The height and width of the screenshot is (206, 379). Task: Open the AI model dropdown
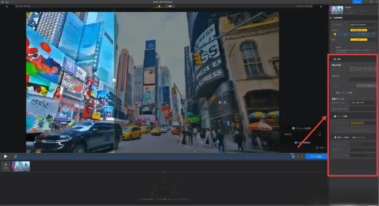363,30
